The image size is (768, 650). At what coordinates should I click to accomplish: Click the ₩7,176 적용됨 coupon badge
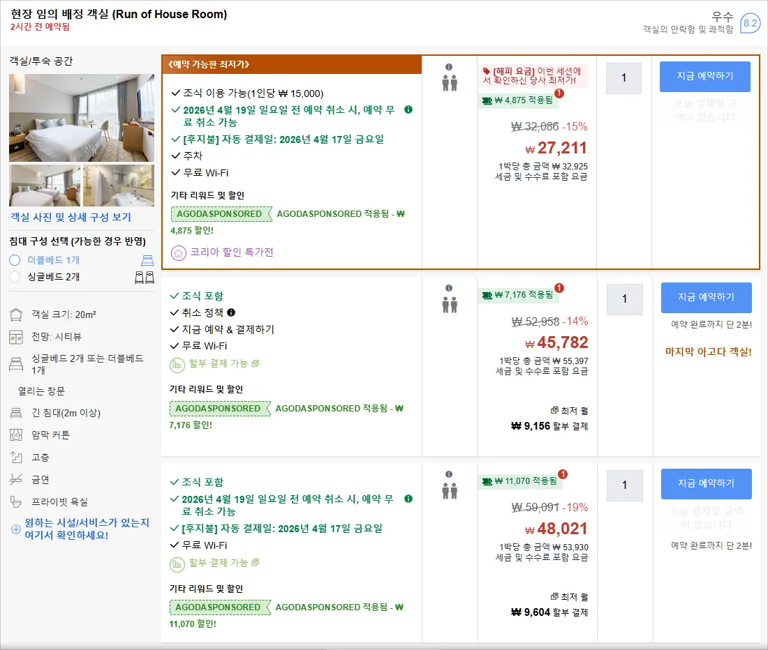[518, 295]
